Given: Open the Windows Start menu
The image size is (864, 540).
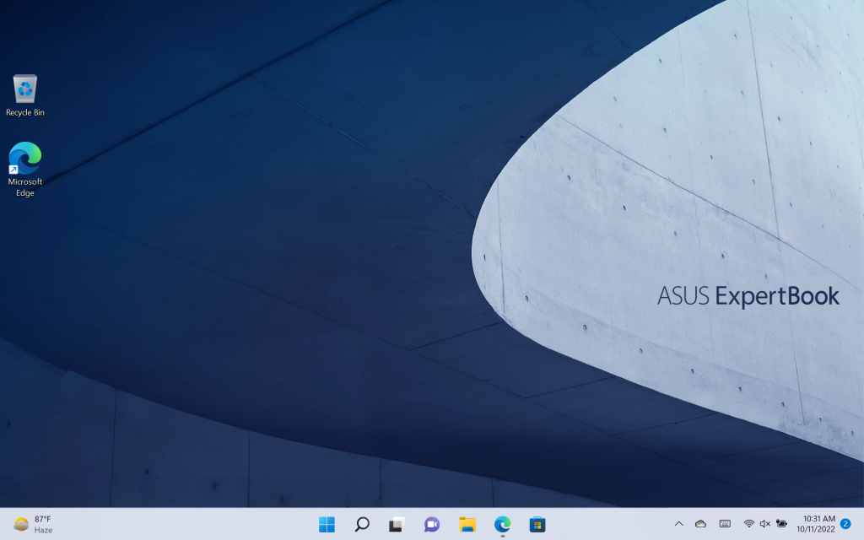Looking at the screenshot, I should 327,525.
